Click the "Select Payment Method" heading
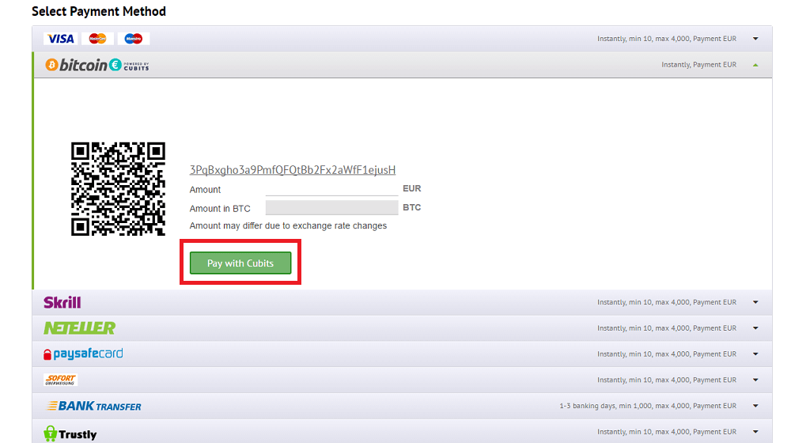The width and height of the screenshot is (791, 443). pos(99,11)
